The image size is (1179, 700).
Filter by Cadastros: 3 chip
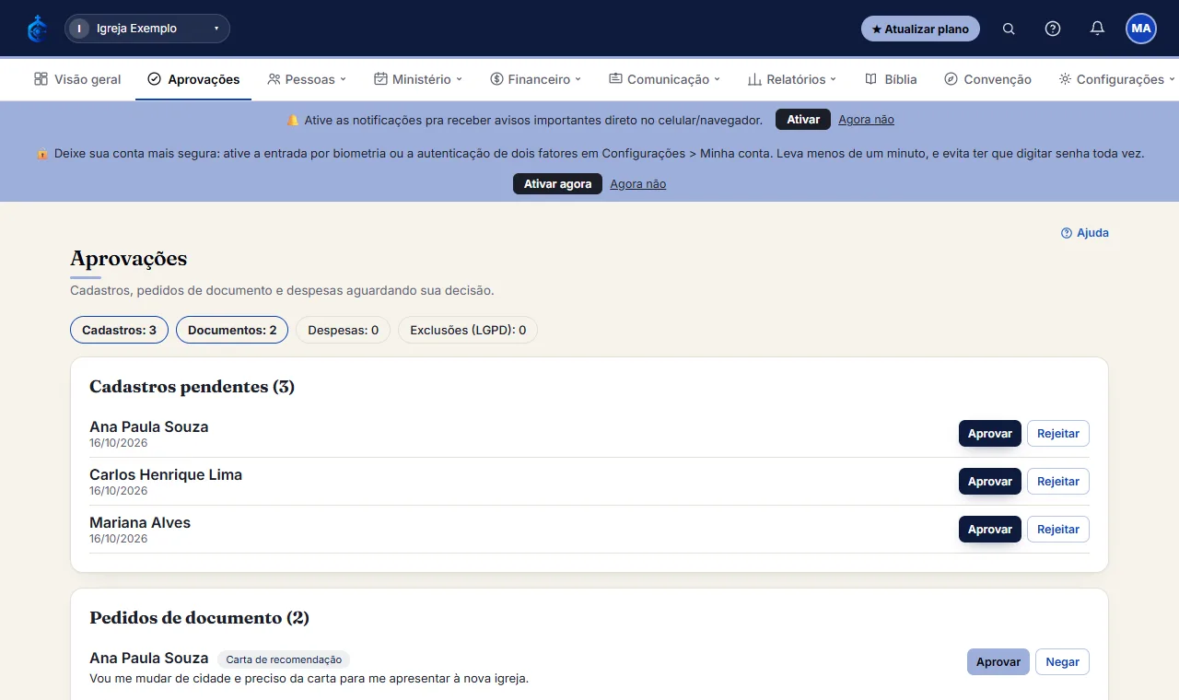[x=119, y=330]
